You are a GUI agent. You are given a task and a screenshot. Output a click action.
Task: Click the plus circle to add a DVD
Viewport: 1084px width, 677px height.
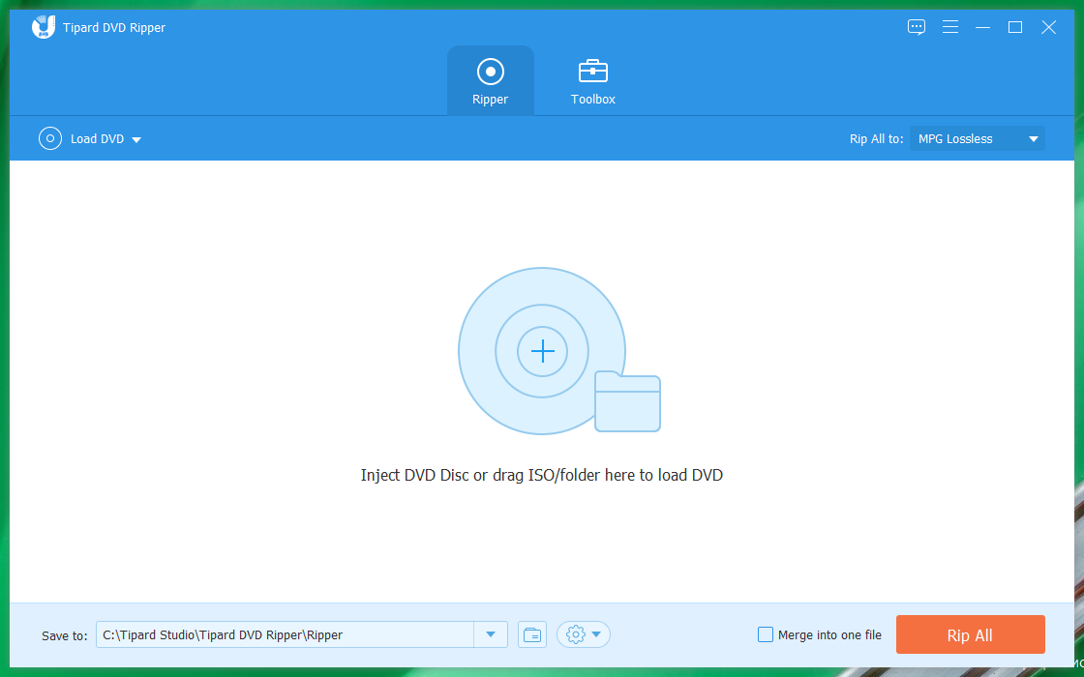pos(542,351)
